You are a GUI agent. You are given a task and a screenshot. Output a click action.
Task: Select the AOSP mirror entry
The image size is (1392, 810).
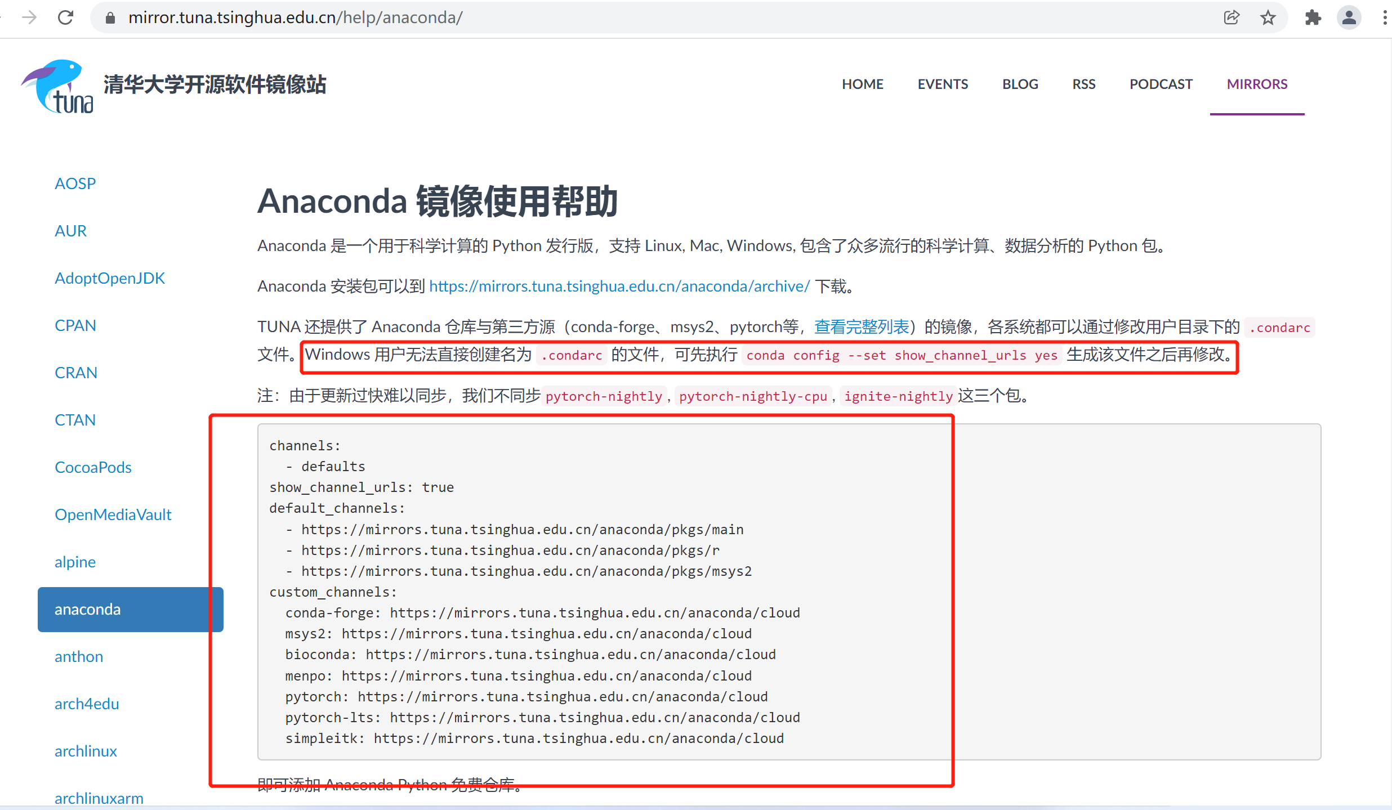(75, 183)
